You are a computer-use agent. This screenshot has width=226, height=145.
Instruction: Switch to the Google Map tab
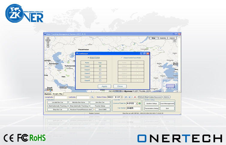click(58, 94)
